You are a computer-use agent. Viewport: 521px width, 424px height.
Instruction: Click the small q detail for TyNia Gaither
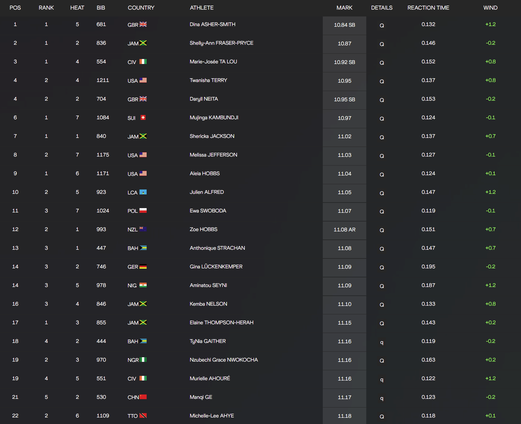pyautogui.click(x=382, y=342)
